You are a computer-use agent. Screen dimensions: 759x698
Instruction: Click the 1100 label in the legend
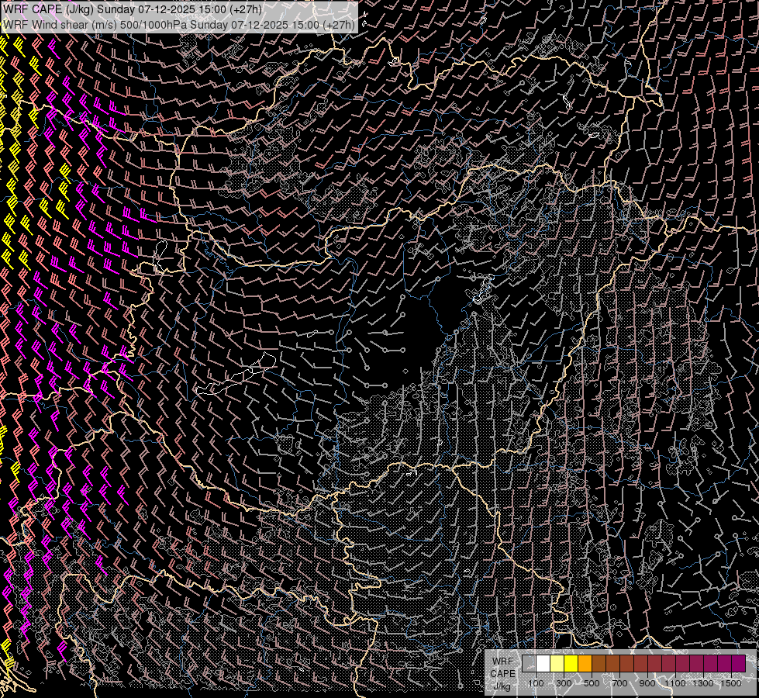pyautogui.click(x=675, y=683)
